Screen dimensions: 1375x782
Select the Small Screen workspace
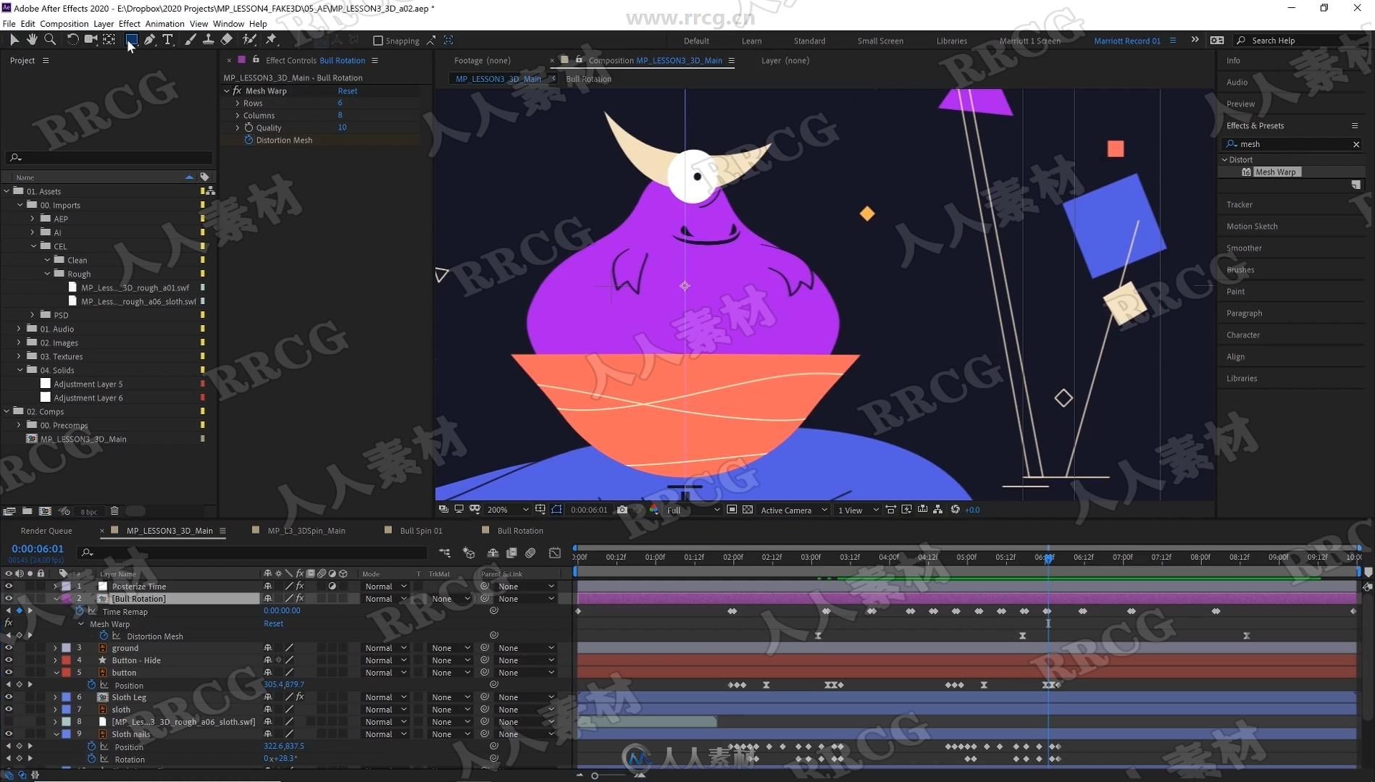coord(880,41)
